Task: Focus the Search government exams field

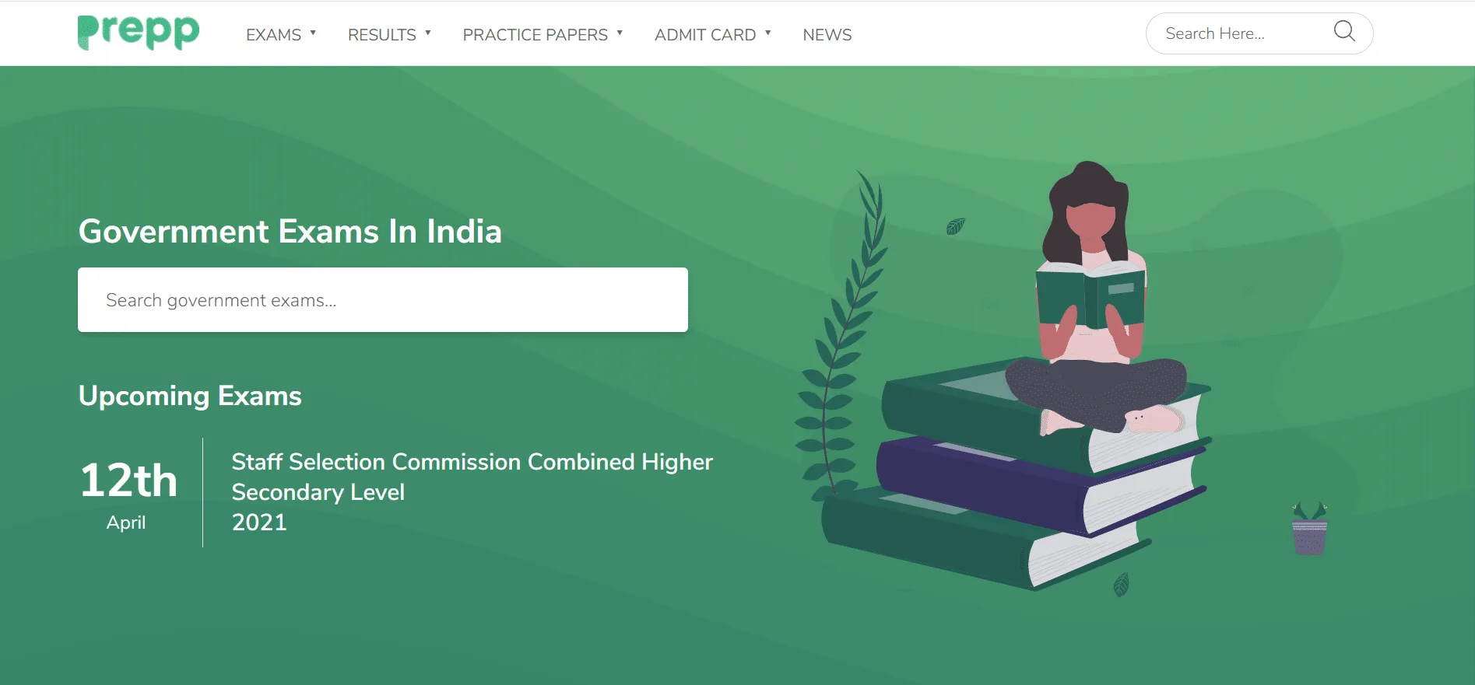Action: [x=383, y=300]
